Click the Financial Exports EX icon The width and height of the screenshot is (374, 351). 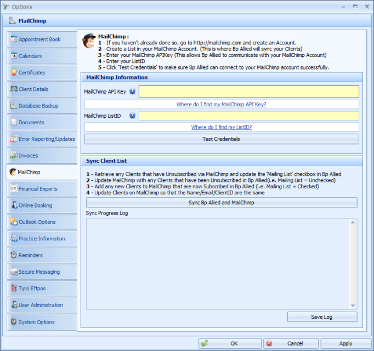pyautogui.click(x=14, y=188)
